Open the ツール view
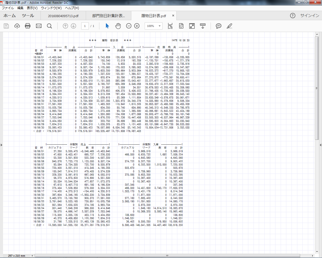The width and height of the screenshot is (322, 258). [x=28, y=16]
